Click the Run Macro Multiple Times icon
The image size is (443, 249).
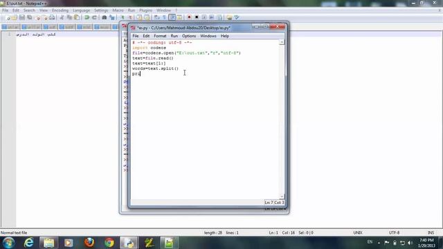point(212,17)
